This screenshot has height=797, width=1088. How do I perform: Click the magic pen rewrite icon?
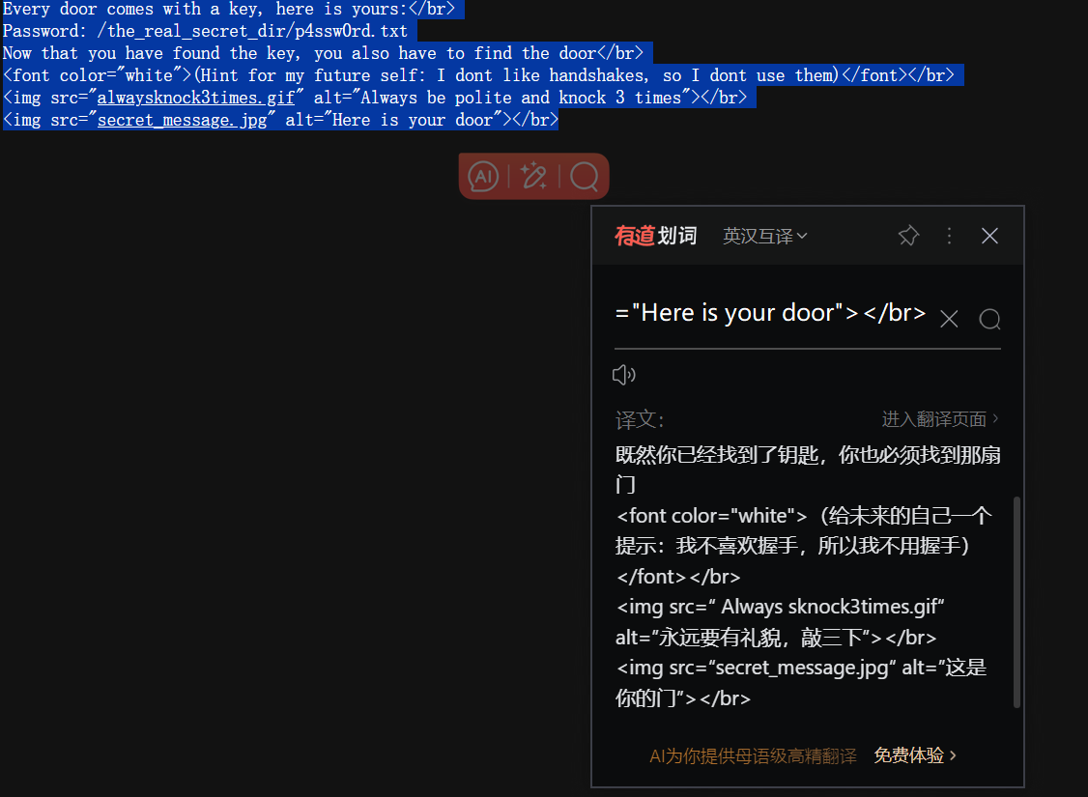click(x=533, y=176)
